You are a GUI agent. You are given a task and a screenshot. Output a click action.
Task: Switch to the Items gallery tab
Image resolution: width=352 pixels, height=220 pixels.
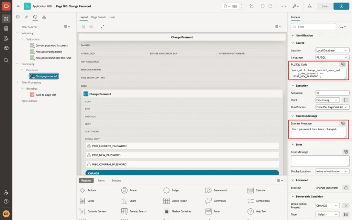[101, 180]
